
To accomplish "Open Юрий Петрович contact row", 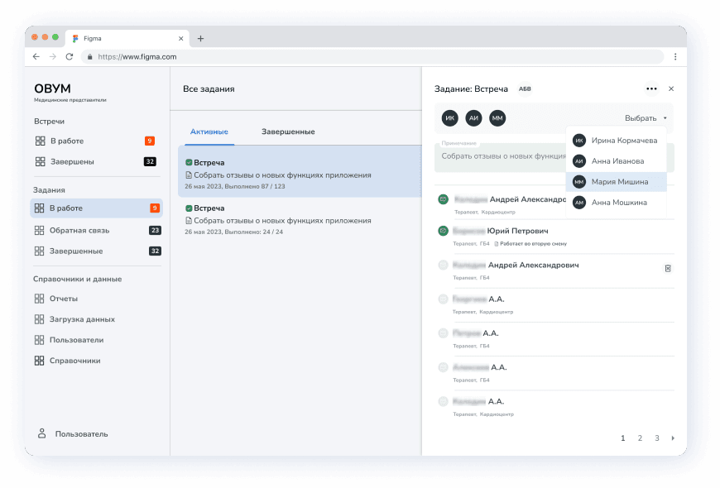I will click(554, 237).
